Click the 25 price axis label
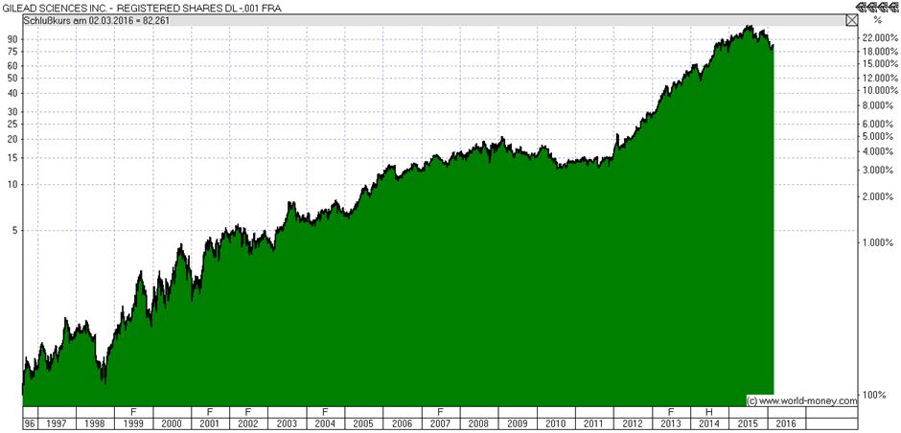The height and width of the screenshot is (433, 901). (13, 124)
